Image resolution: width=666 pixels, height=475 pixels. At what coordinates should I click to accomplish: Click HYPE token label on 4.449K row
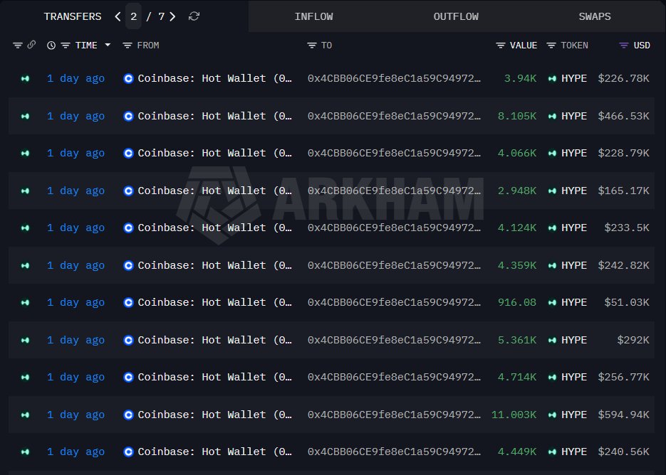point(574,452)
